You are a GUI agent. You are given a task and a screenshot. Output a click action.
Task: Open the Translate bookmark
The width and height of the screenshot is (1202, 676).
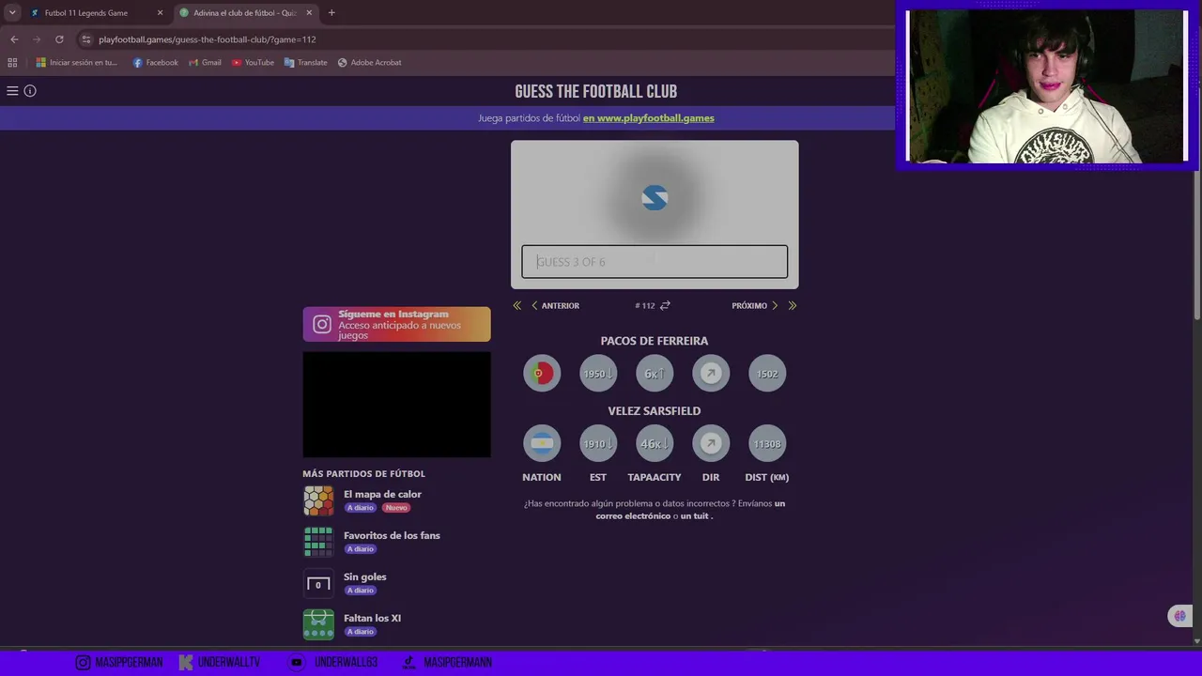[x=306, y=63]
